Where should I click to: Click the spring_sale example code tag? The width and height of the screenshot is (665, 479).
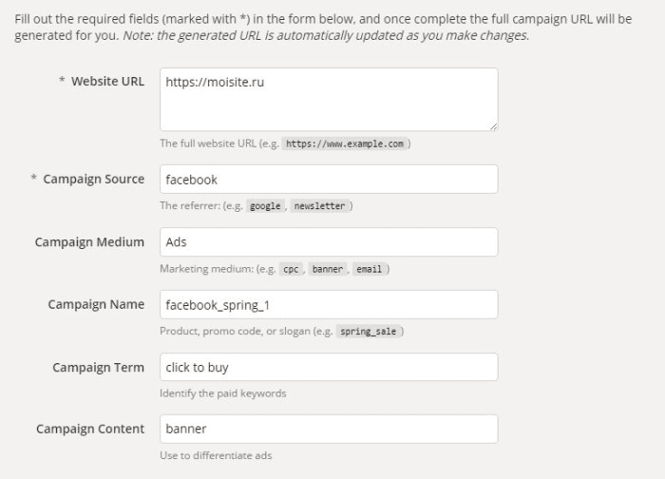(369, 332)
